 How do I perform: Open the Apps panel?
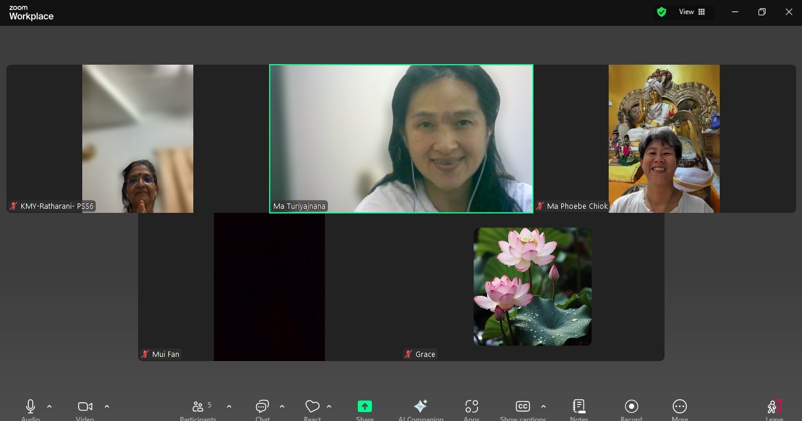[x=471, y=407]
